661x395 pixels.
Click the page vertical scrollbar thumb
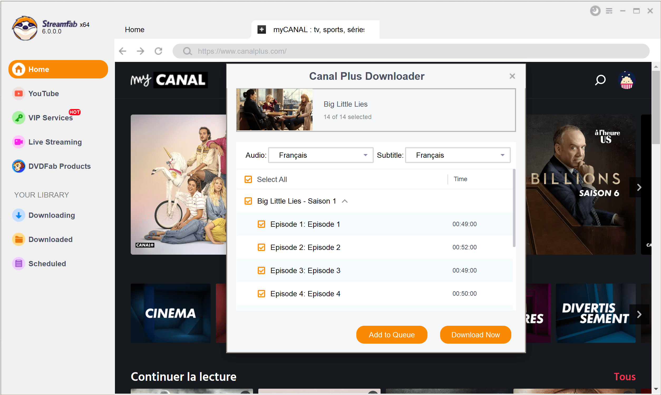pos(656,107)
